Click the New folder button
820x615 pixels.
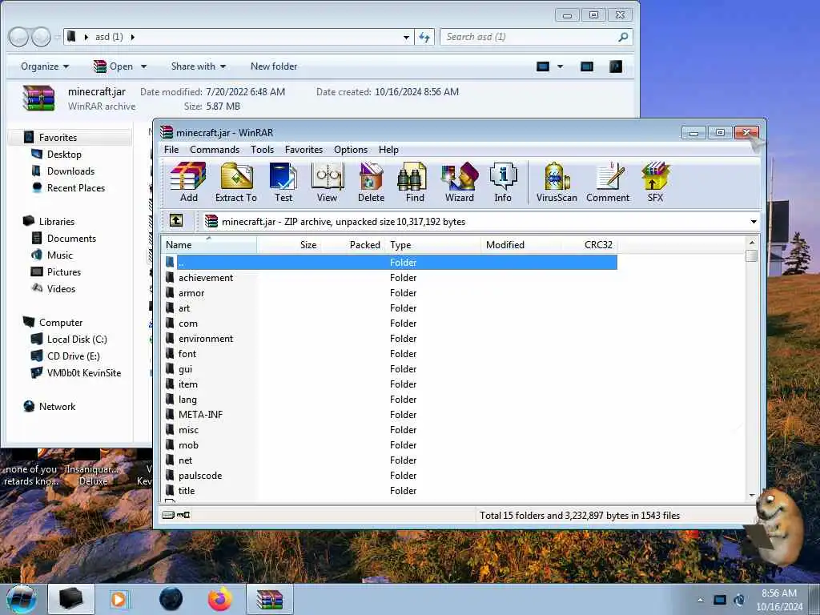(274, 66)
